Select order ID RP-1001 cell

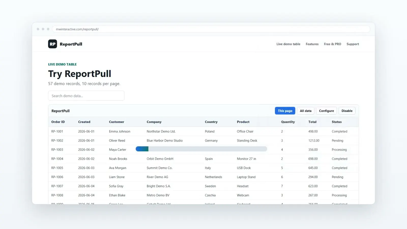57,132
